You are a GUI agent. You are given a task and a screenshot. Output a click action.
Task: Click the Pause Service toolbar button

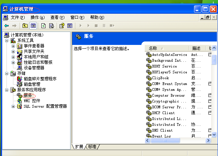coord(104,26)
